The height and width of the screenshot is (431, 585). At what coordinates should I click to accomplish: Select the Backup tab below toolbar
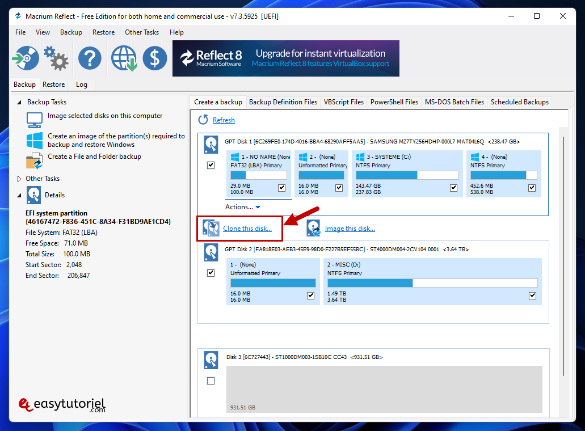pyautogui.click(x=24, y=84)
